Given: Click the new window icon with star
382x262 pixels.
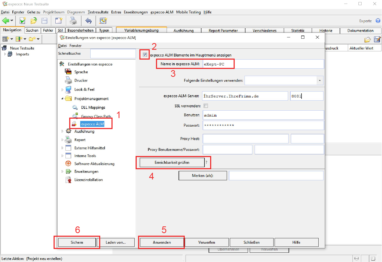Looking at the screenshot, I should [59, 21].
